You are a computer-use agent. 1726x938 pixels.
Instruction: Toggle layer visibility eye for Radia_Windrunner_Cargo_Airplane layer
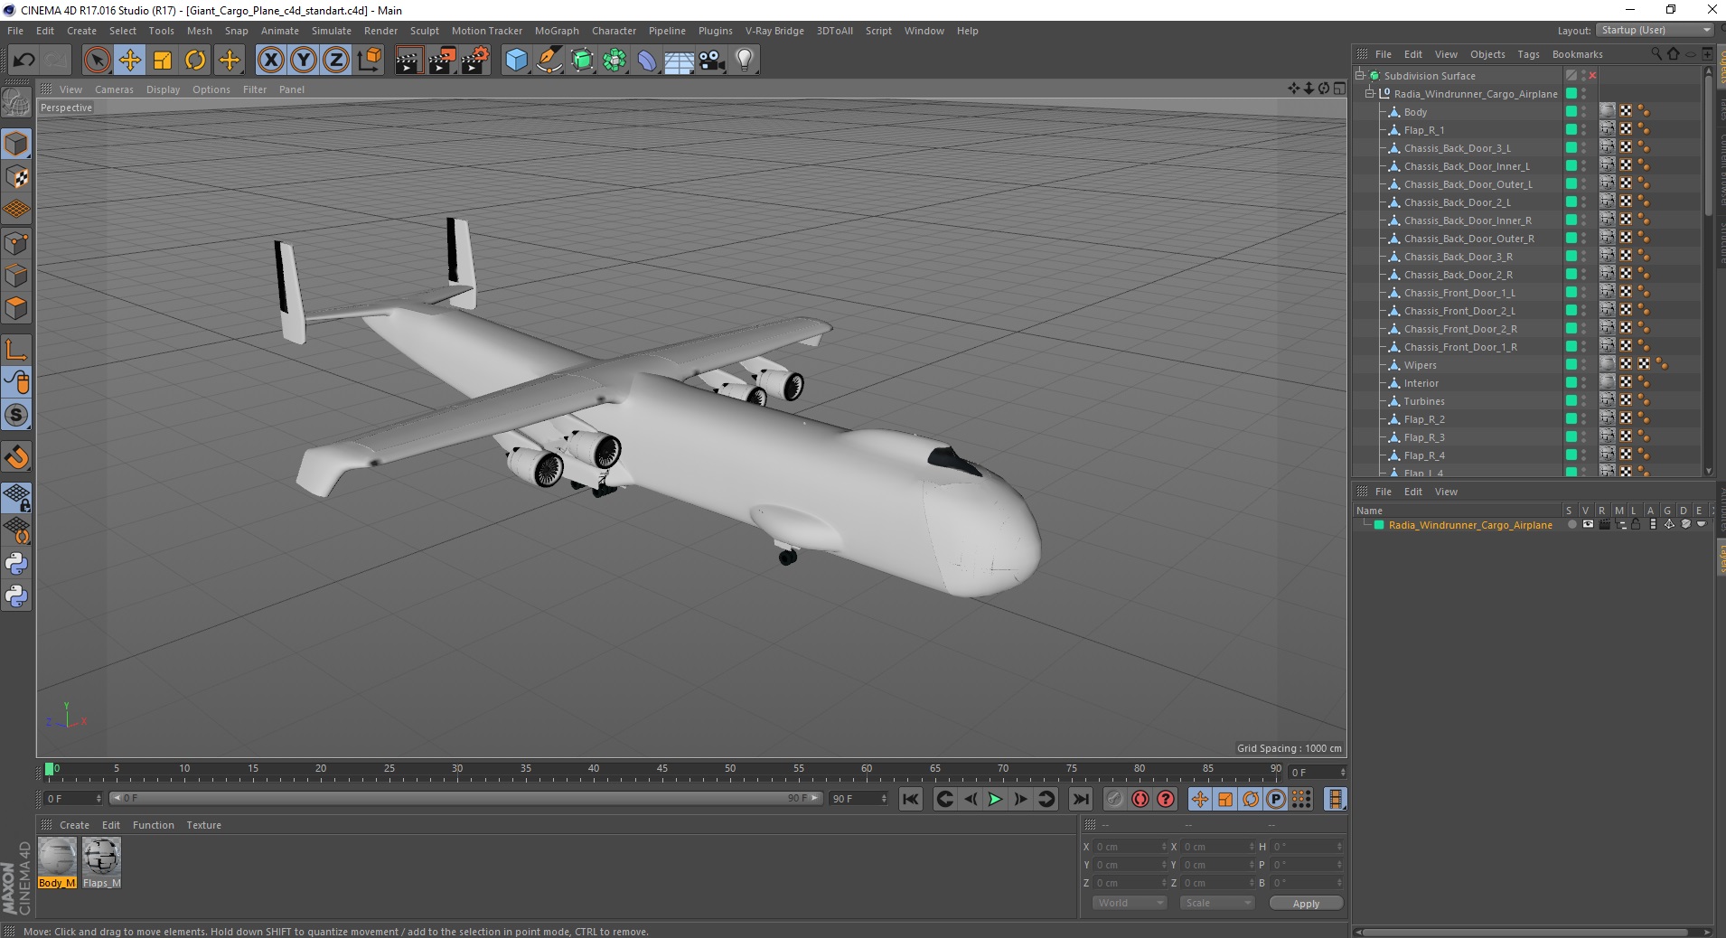click(1588, 524)
